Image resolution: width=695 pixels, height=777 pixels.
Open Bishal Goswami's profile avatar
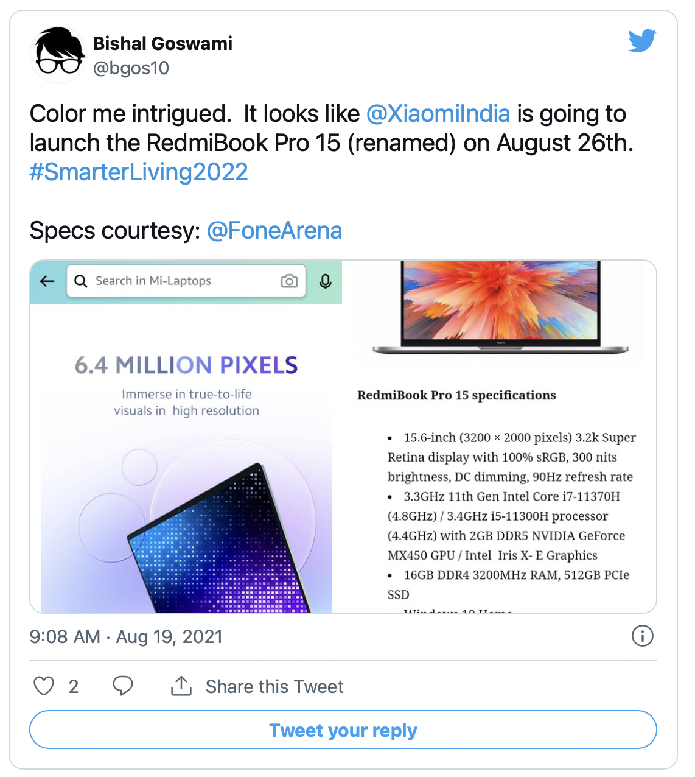[58, 55]
